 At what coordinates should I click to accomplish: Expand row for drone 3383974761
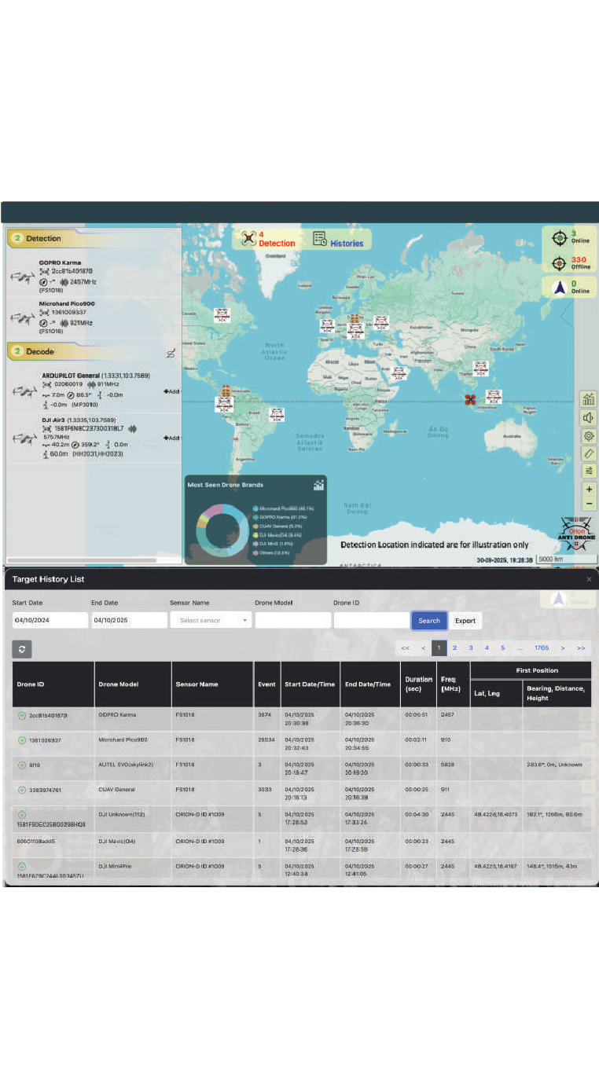pyautogui.click(x=22, y=790)
